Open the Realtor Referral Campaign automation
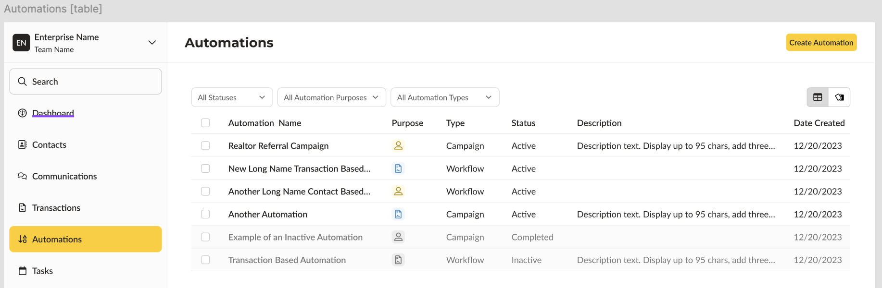 click(278, 145)
